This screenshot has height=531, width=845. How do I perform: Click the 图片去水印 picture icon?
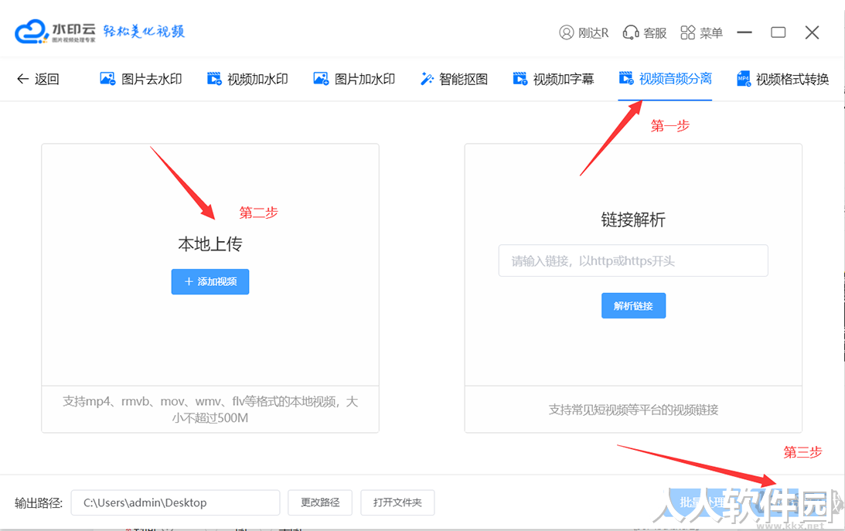pyautogui.click(x=107, y=79)
